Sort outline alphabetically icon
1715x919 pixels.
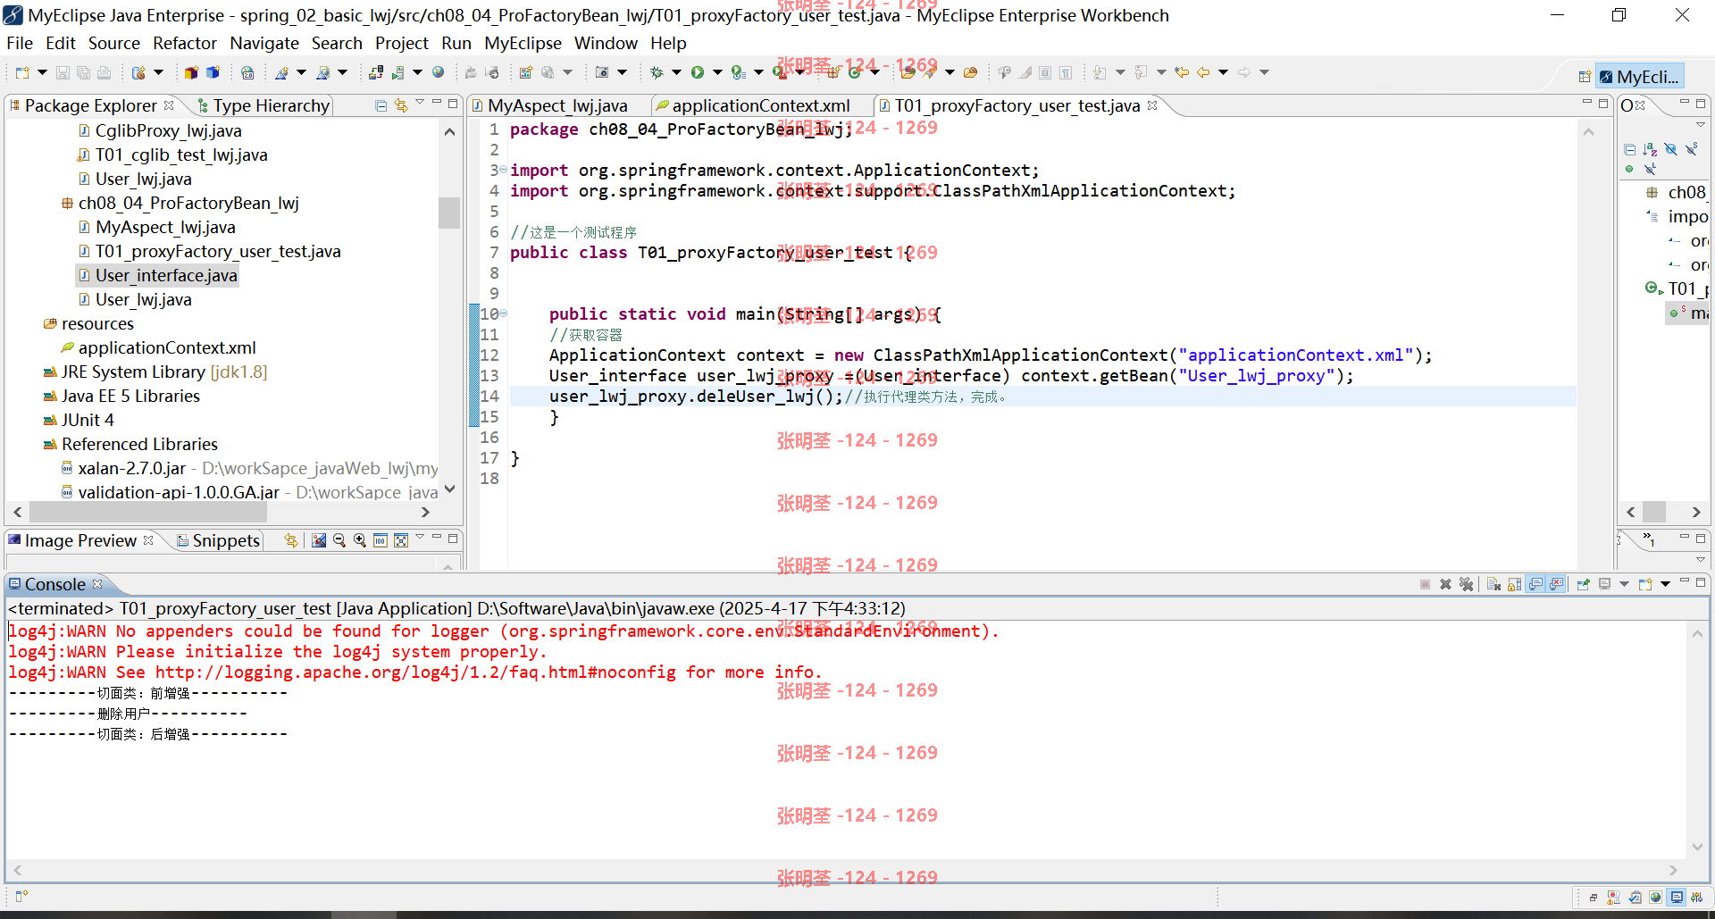click(1650, 149)
